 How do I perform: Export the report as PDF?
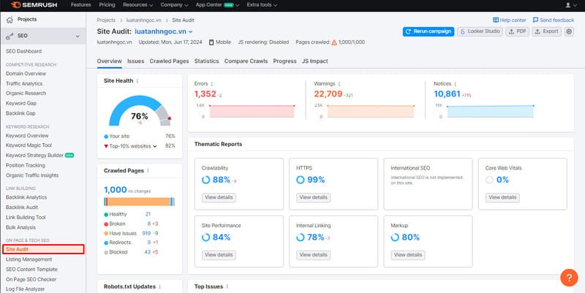(x=517, y=31)
